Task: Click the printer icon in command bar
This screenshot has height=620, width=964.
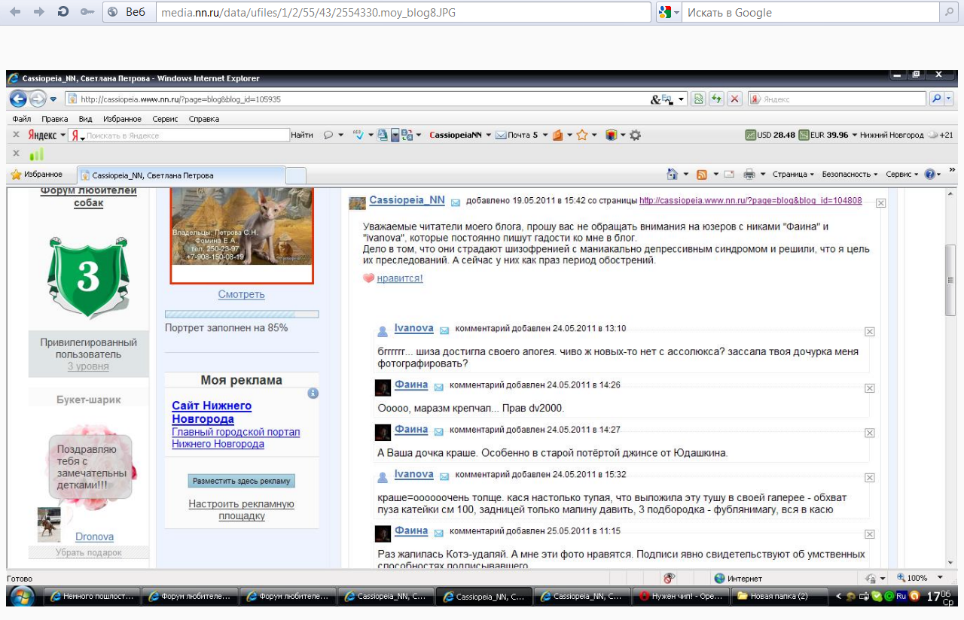Action: [x=749, y=175]
